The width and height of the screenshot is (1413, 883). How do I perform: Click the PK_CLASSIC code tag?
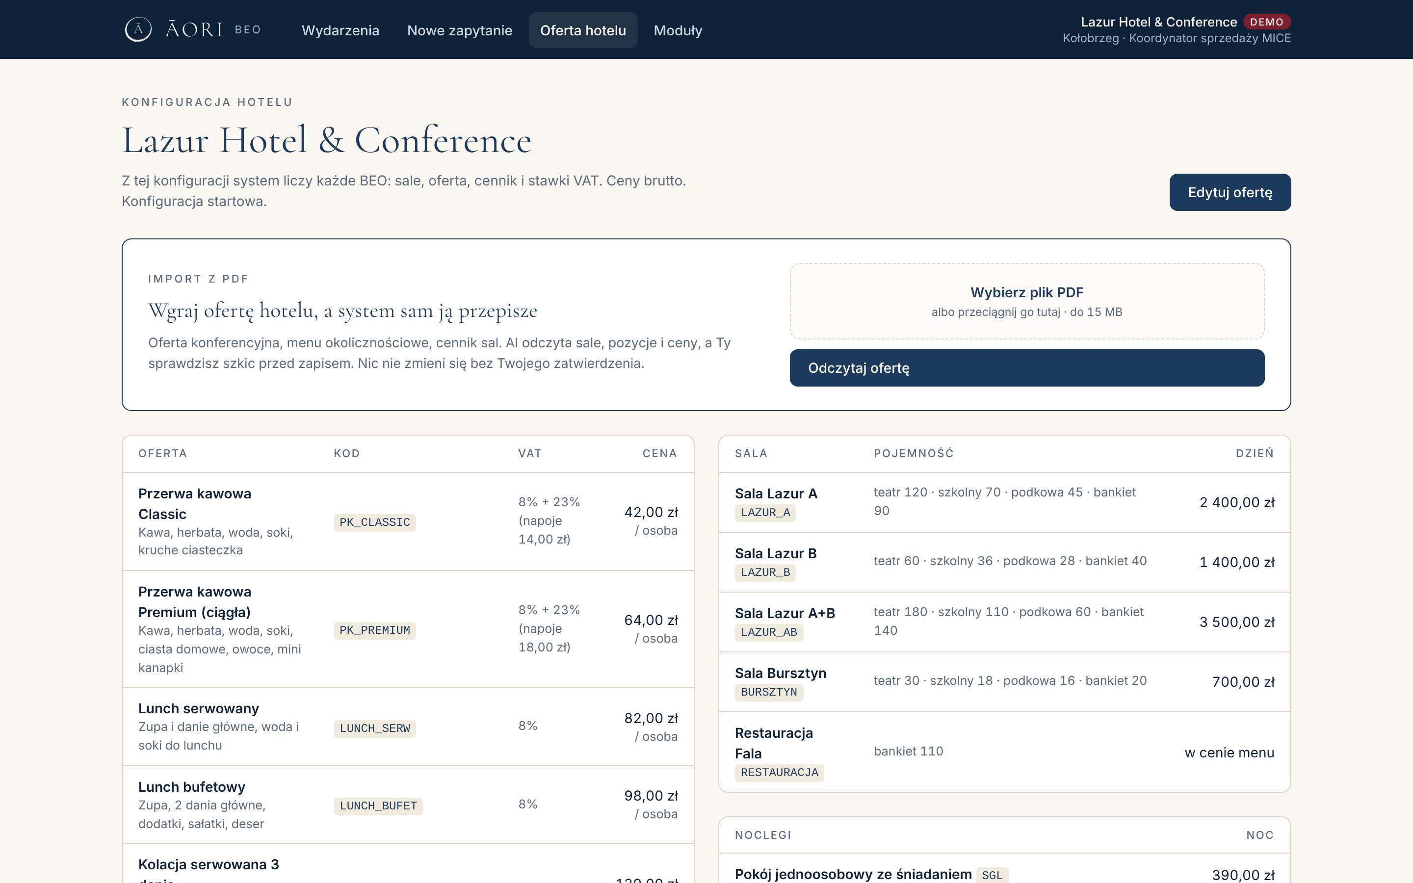click(x=374, y=522)
